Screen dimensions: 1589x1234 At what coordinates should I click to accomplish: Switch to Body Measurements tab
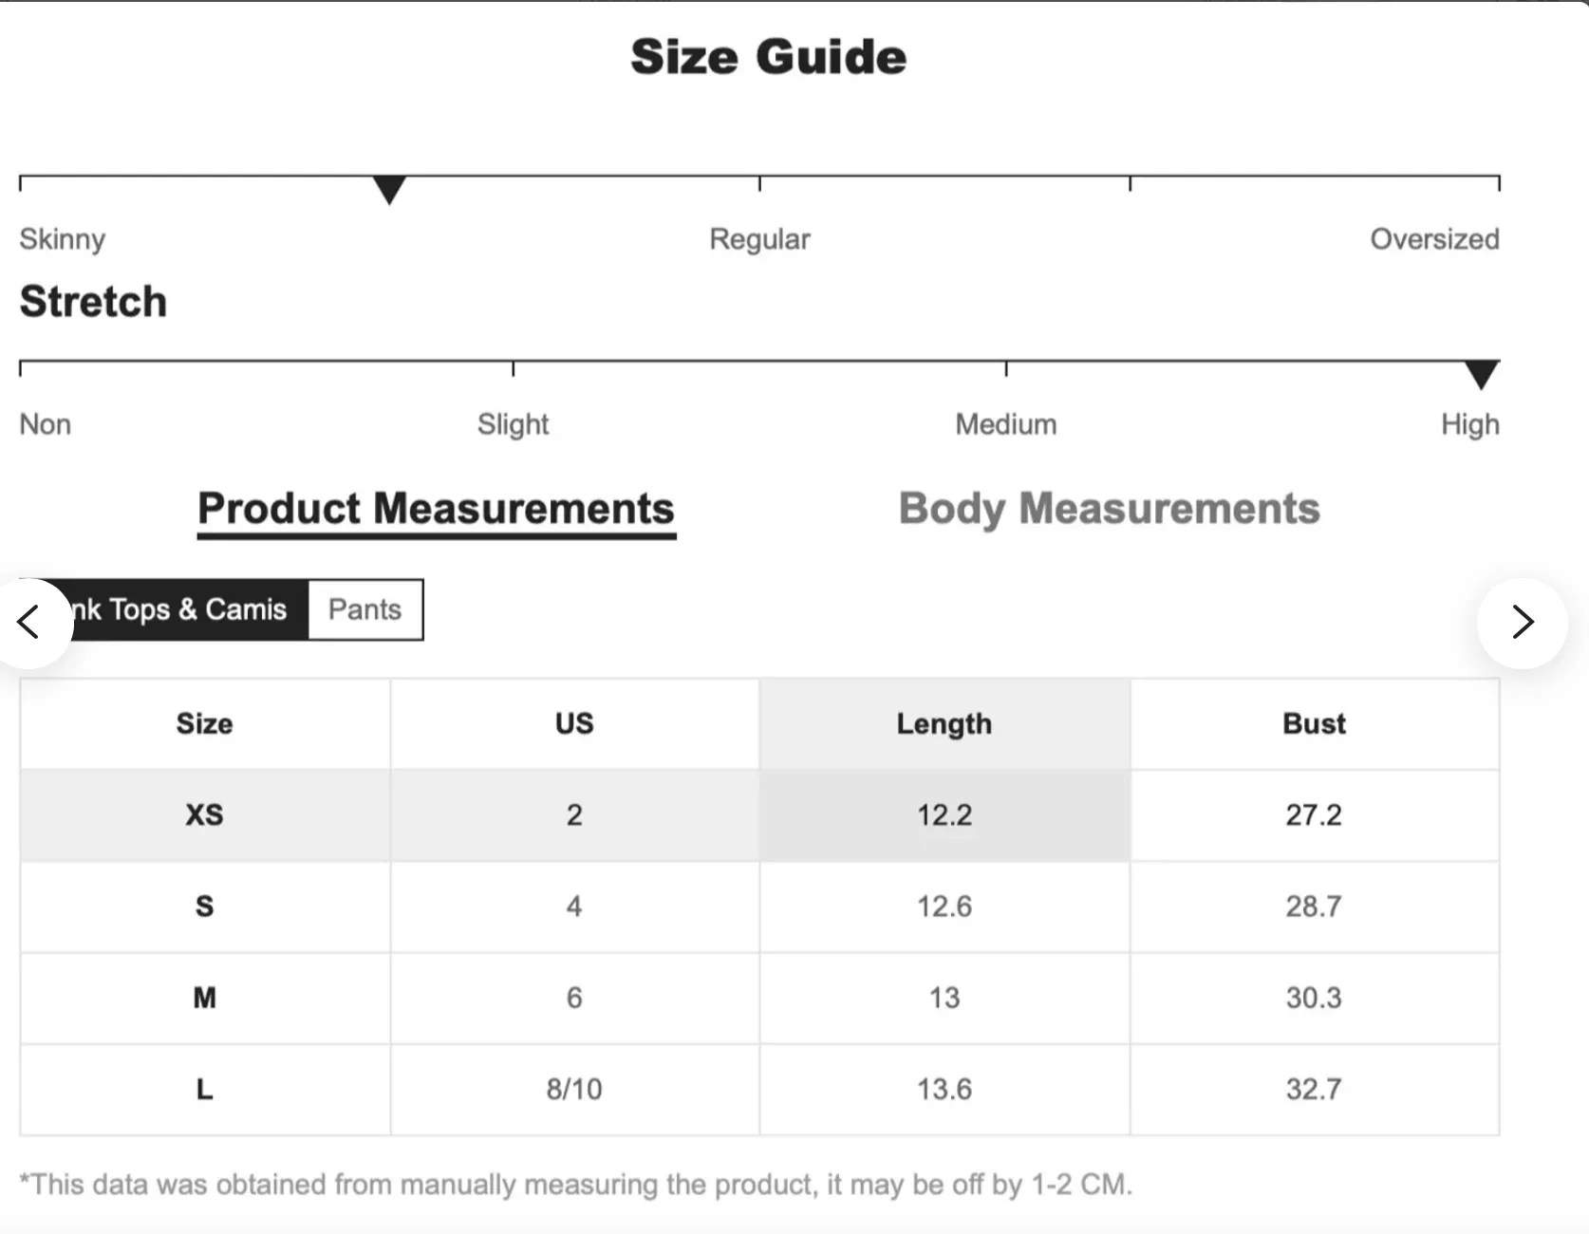1109,509
